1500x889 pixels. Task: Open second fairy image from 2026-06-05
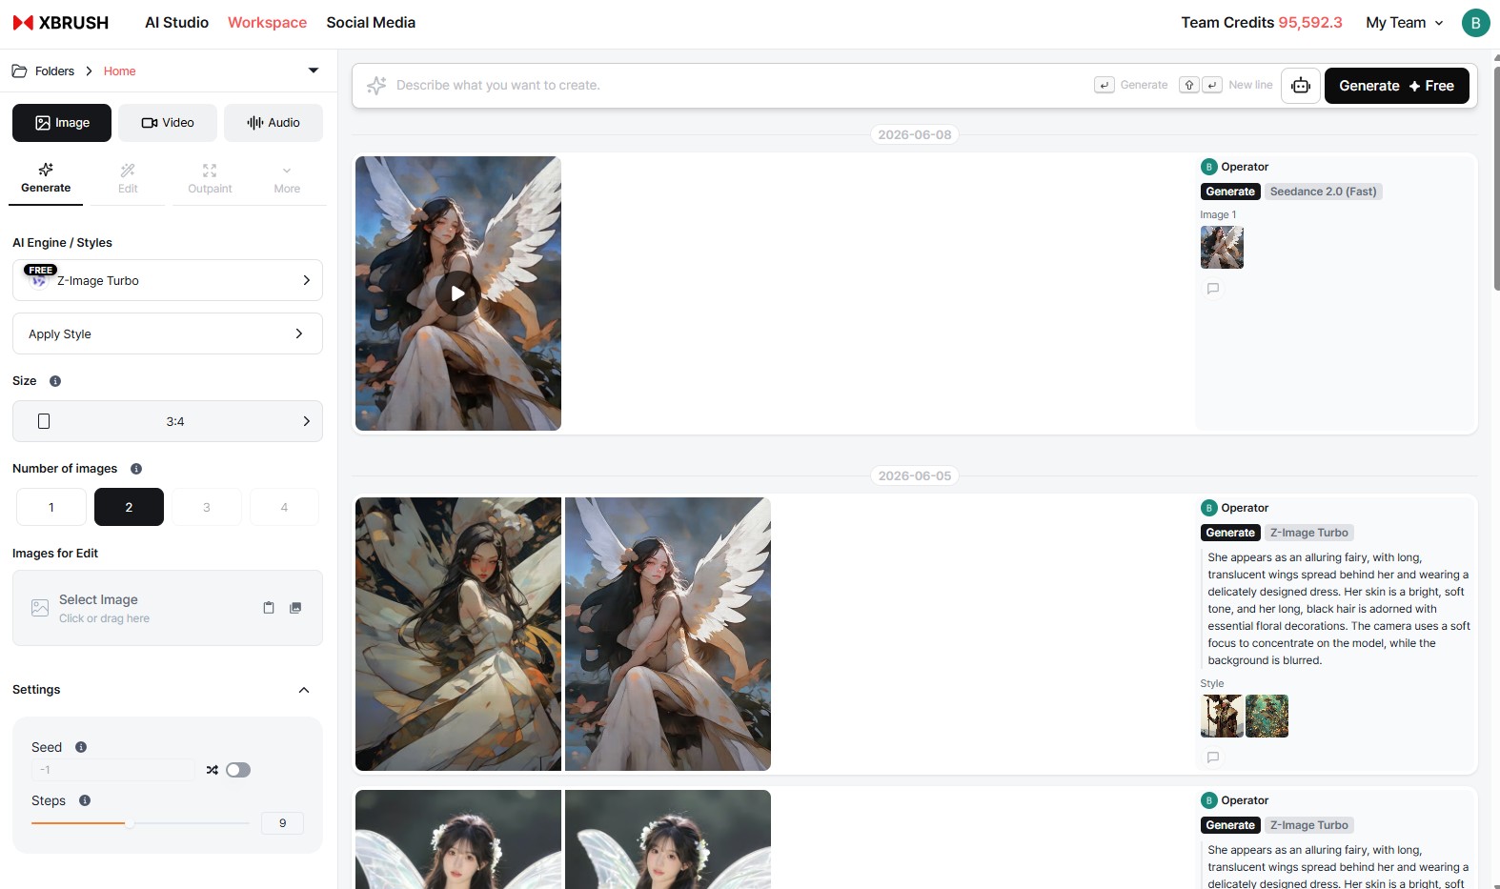pyautogui.click(x=668, y=635)
